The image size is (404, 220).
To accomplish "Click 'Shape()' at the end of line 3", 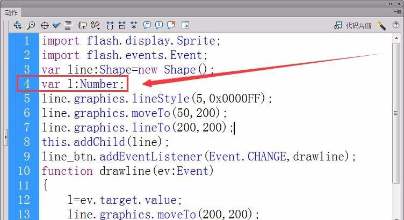I will (x=185, y=69).
